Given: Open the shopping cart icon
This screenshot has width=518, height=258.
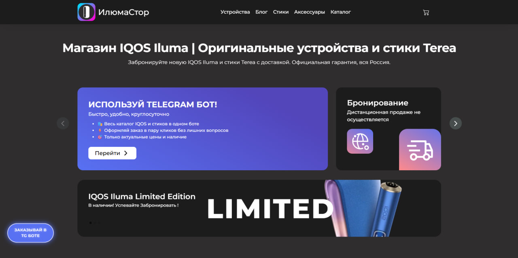Looking at the screenshot, I should pos(426,12).
